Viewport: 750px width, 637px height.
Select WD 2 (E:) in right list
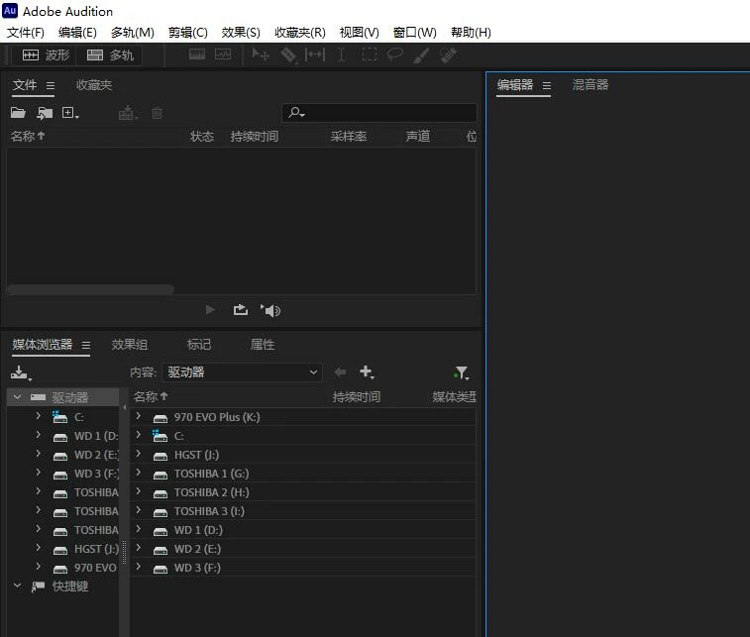(x=303, y=549)
